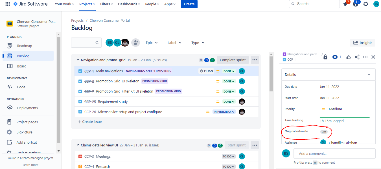Click the CCP-25 task checkbox icon
Viewport: 381px width, 169px height.
(80, 102)
